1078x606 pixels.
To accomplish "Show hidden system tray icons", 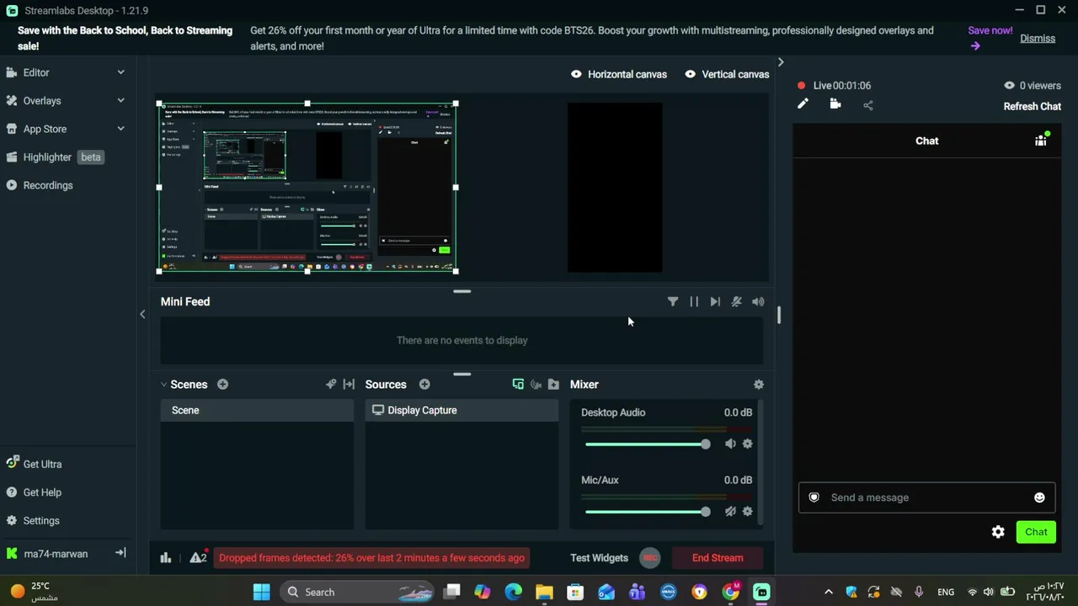I will pos(829,592).
